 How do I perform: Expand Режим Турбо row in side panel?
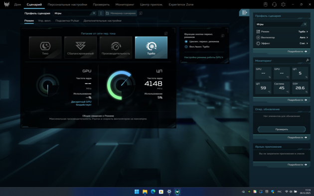(282, 31)
